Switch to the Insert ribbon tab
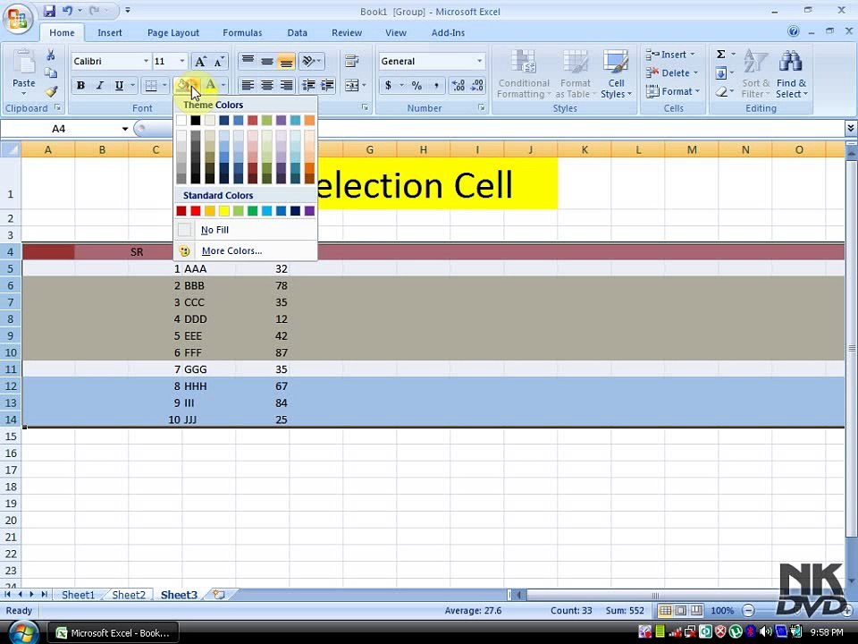This screenshot has height=644, width=858. click(109, 32)
